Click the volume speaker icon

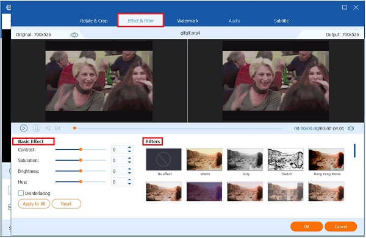[351, 128]
